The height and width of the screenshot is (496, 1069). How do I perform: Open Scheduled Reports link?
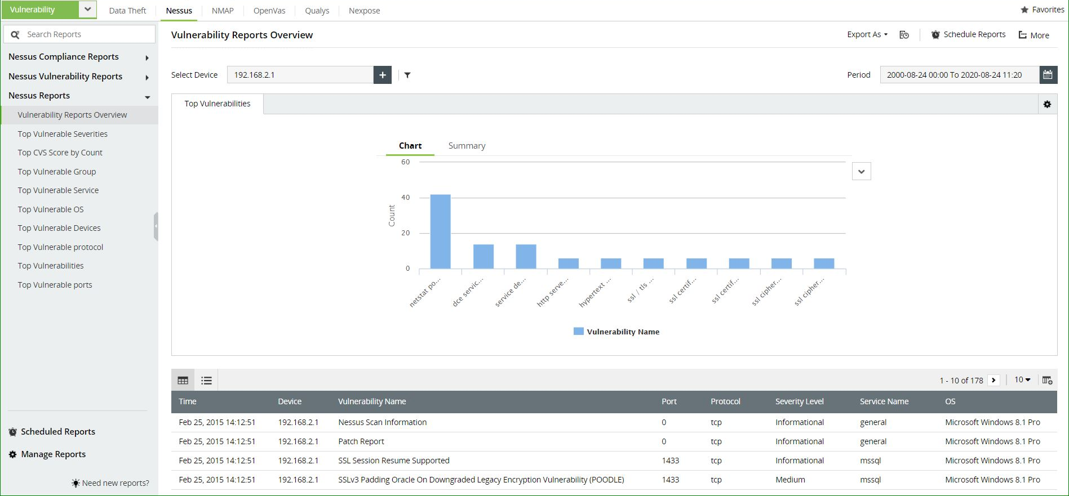(x=58, y=432)
